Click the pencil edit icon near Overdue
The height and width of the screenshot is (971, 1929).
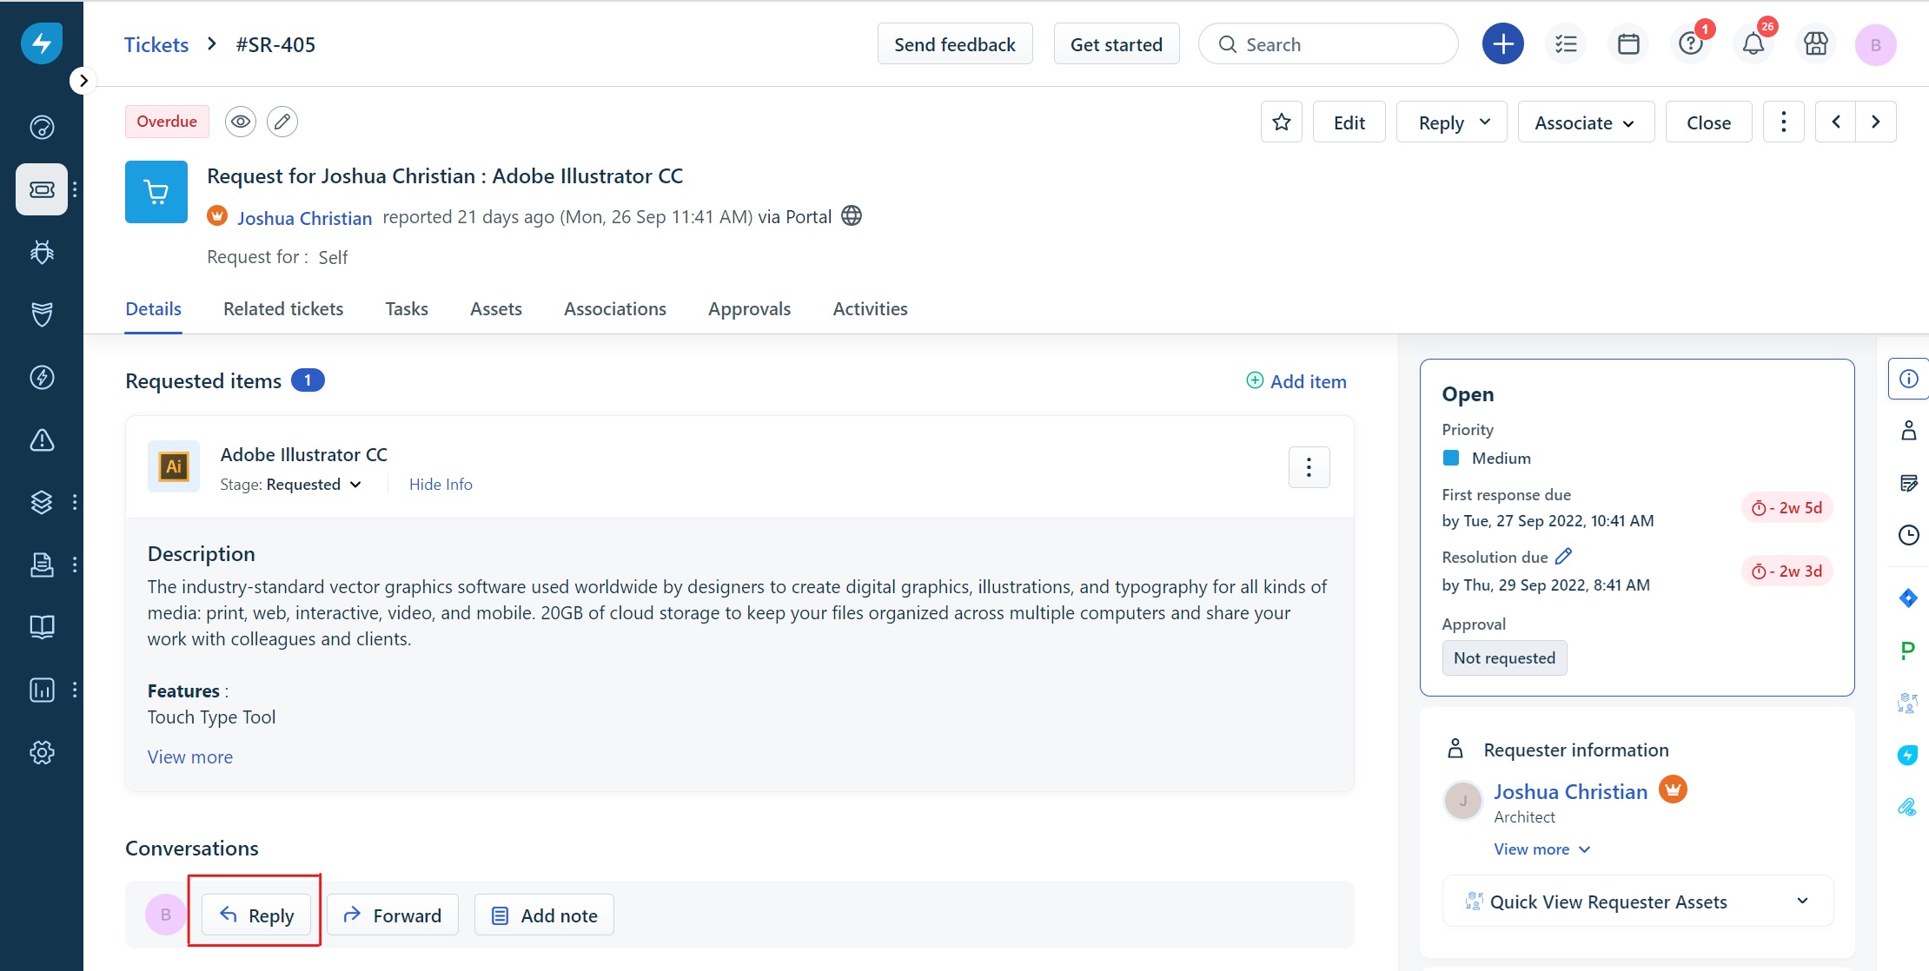click(282, 122)
